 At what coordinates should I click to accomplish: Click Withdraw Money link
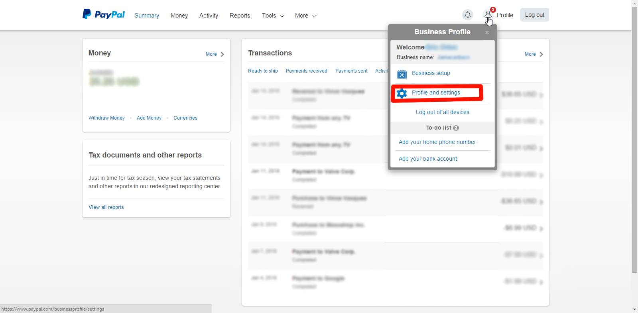click(106, 118)
